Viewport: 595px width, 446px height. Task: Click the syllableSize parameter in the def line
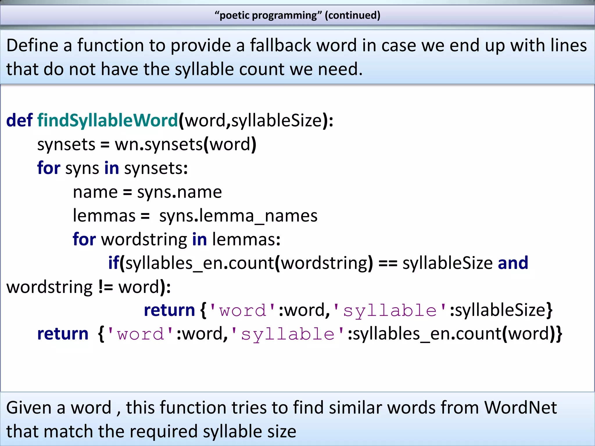(x=276, y=121)
